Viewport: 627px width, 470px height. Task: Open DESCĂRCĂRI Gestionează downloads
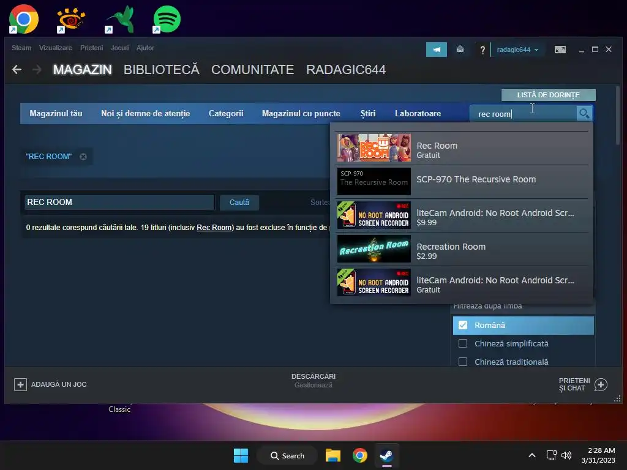click(313, 381)
